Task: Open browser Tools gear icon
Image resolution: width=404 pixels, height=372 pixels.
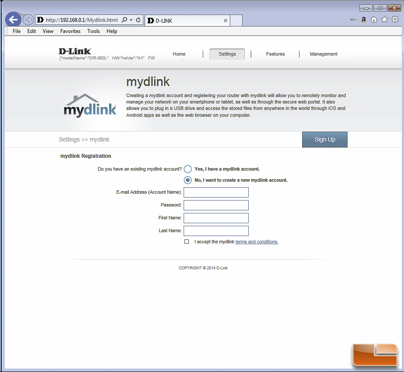Action: click(395, 20)
